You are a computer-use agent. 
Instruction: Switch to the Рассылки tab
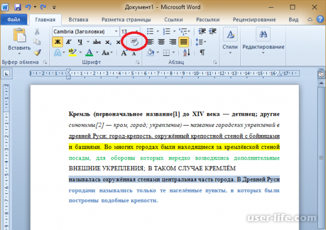tap(207, 20)
